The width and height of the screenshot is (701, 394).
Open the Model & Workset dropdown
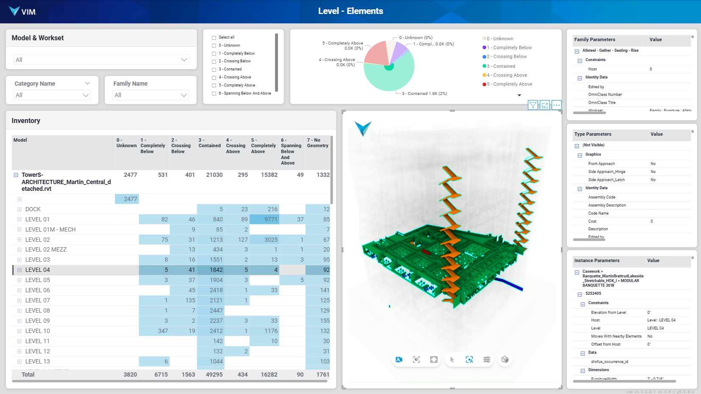pos(101,60)
